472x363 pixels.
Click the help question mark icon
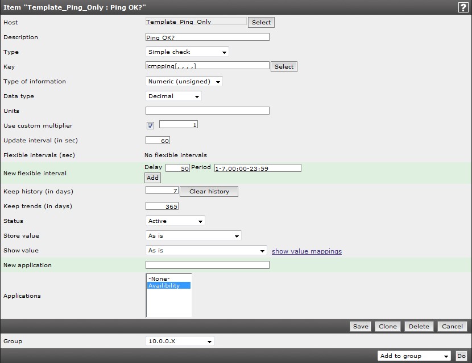tap(463, 7)
